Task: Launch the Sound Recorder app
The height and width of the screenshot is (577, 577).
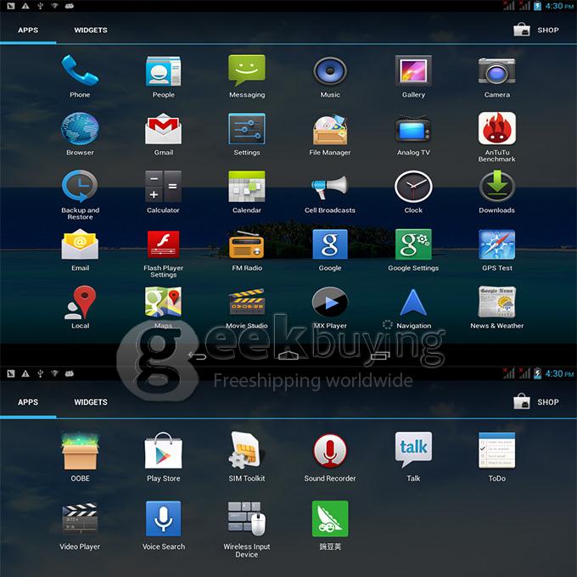Action: point(330,451)
